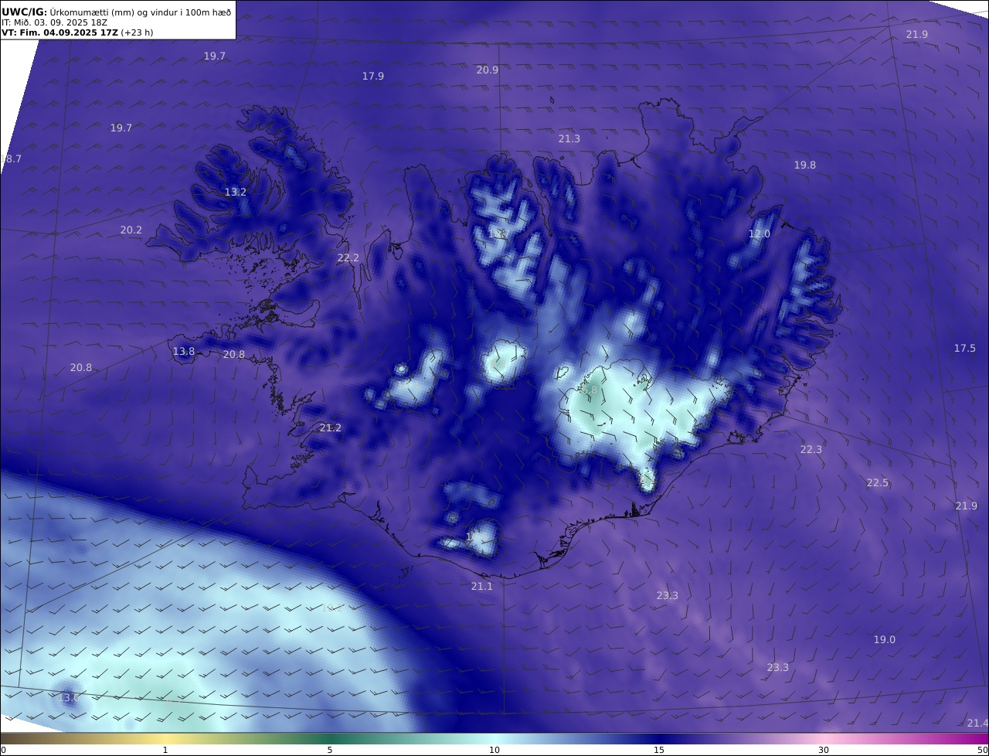Select the 22.3 map value
This screenshot has height=756, width=989.
[x=811, y=449]
